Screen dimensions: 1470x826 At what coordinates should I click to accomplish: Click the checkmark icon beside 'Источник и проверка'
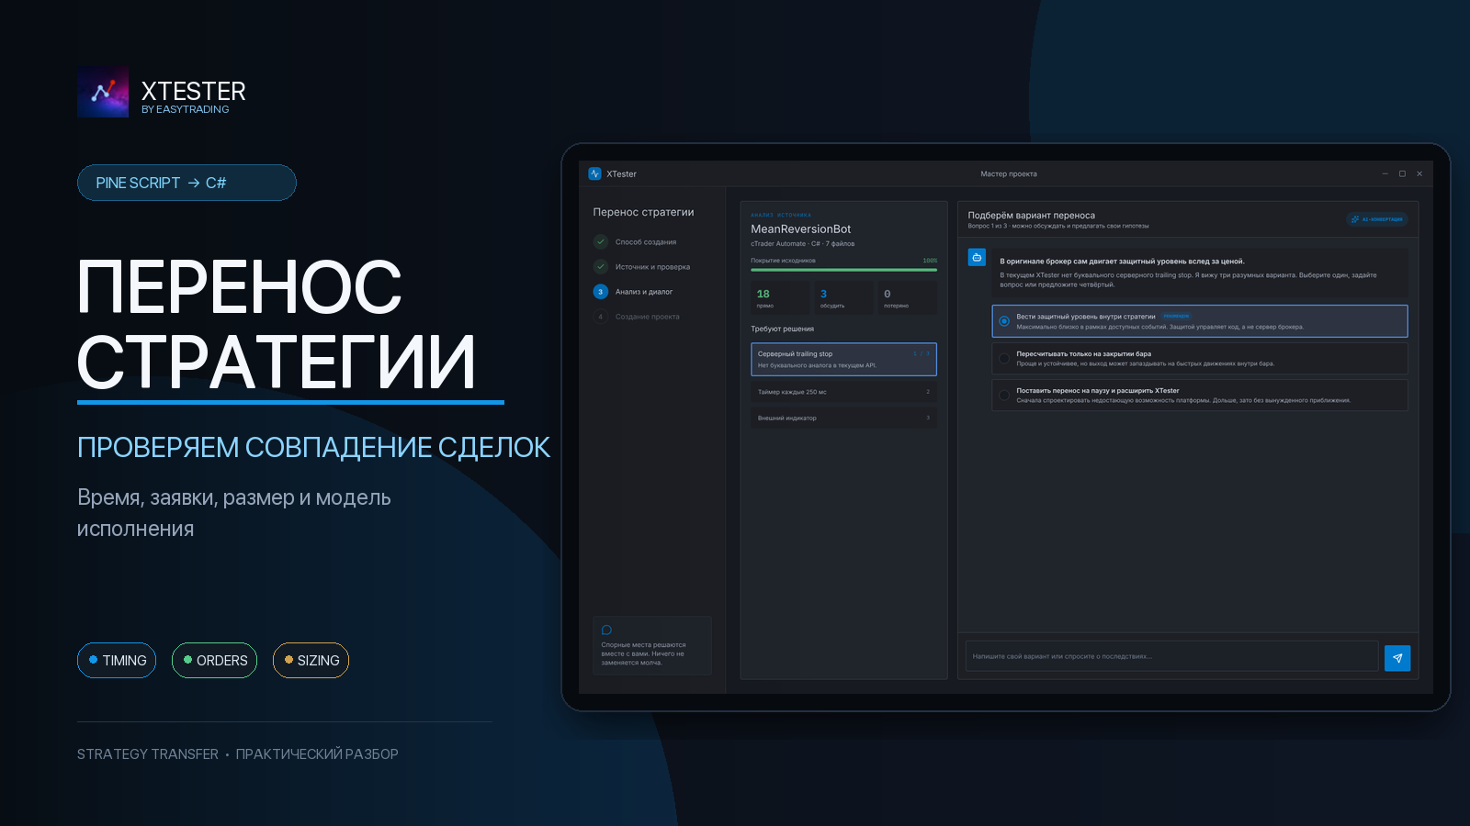(601, 267)
